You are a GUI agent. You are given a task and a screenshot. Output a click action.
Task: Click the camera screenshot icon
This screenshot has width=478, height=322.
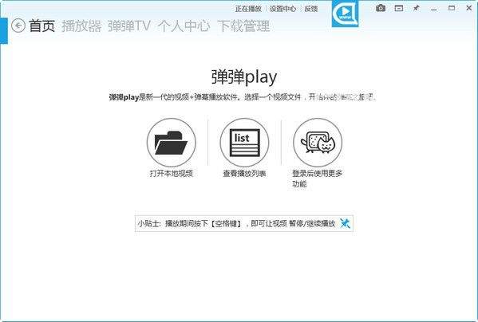[x=381, y=8]
